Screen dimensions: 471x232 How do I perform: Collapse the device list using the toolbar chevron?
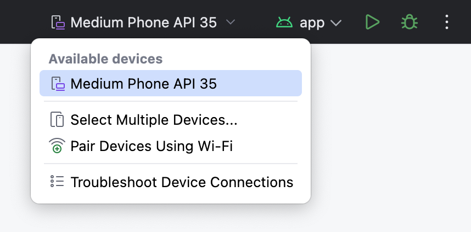[x=231, y=22]
